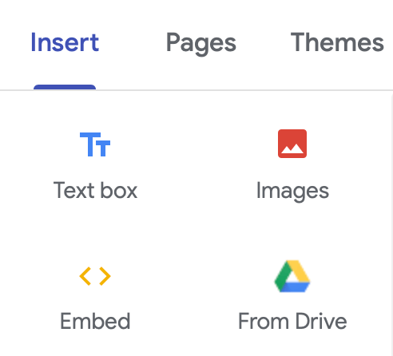Select the red Images picture icon
The height and width of the screenshot is (356, 393).
point(292,144)
